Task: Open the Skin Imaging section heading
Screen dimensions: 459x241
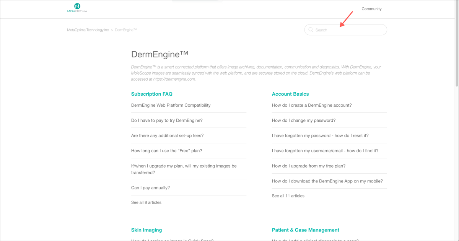Action: tap(146, 230)
